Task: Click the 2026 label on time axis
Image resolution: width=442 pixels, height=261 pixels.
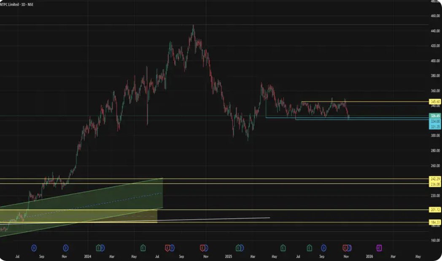Action: [369, 256]
